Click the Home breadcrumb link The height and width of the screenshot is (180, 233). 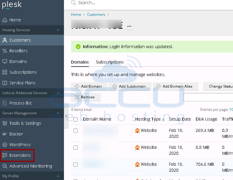tap(76, 15)
